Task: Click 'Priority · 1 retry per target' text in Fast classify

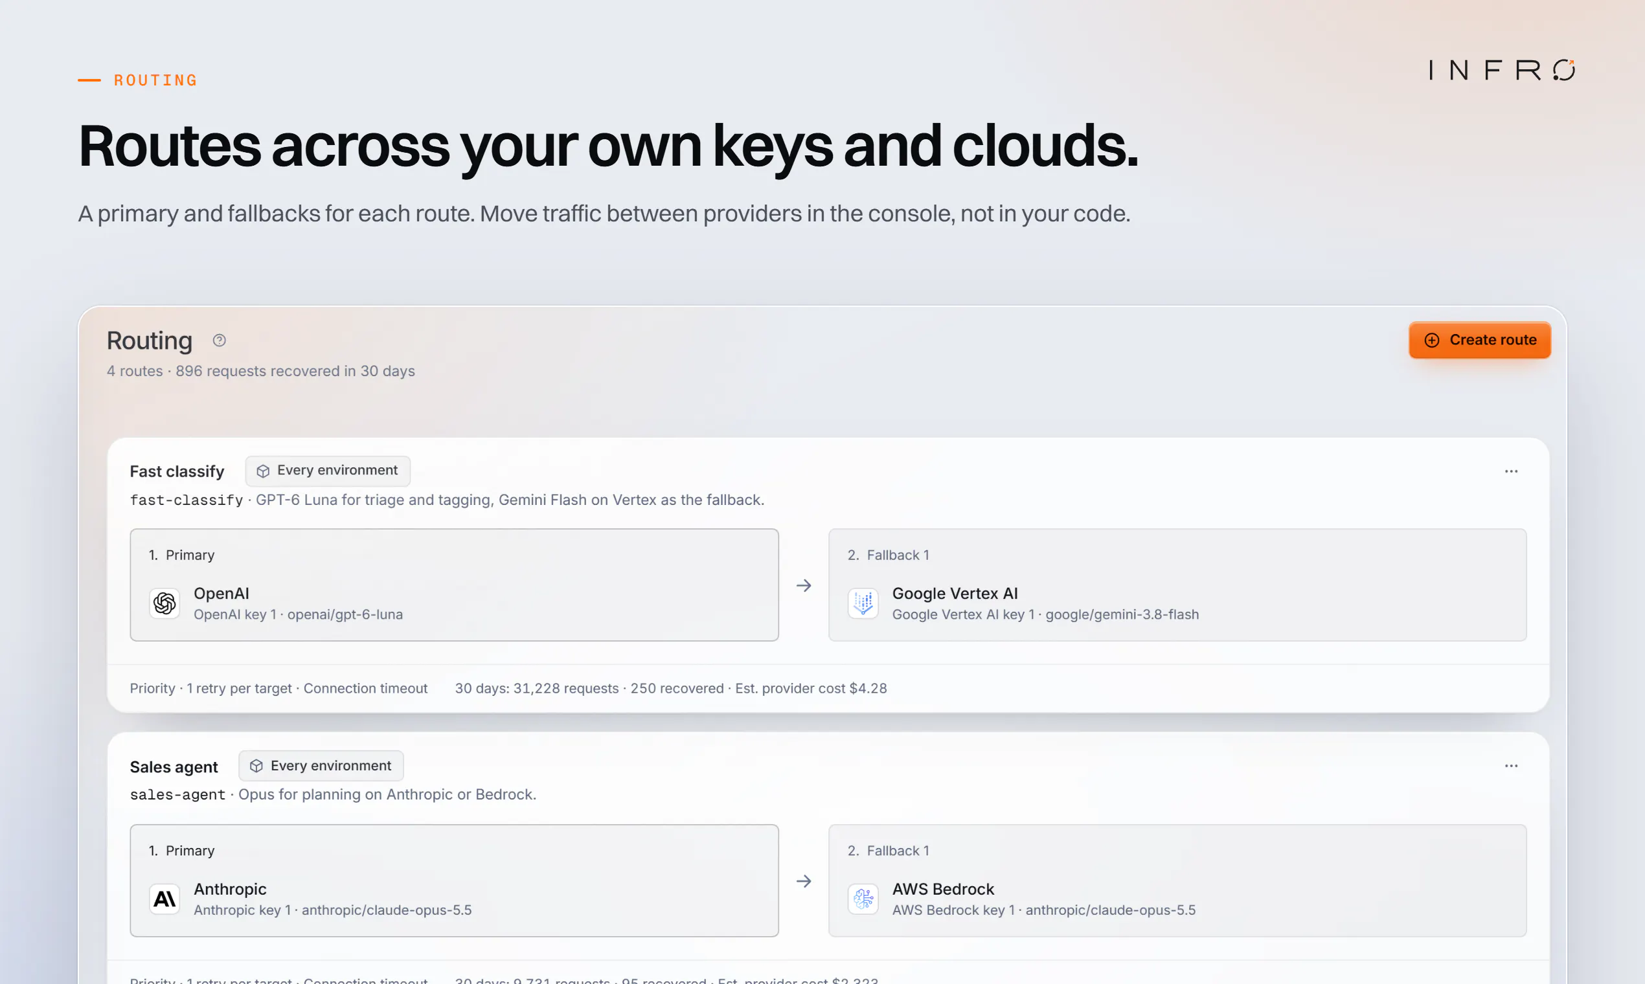Action: click(x=278, y=688)
